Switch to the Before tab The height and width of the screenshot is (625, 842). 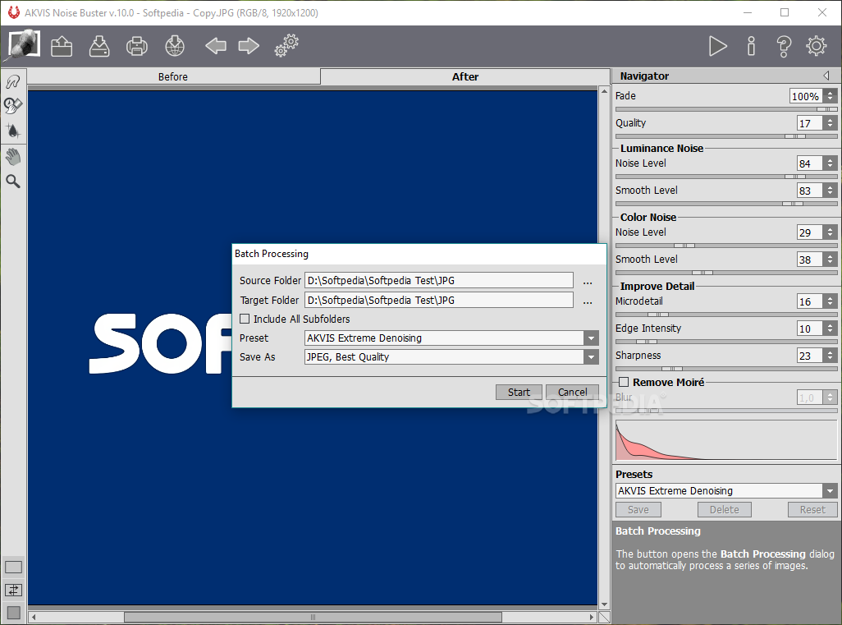(173, 77)
